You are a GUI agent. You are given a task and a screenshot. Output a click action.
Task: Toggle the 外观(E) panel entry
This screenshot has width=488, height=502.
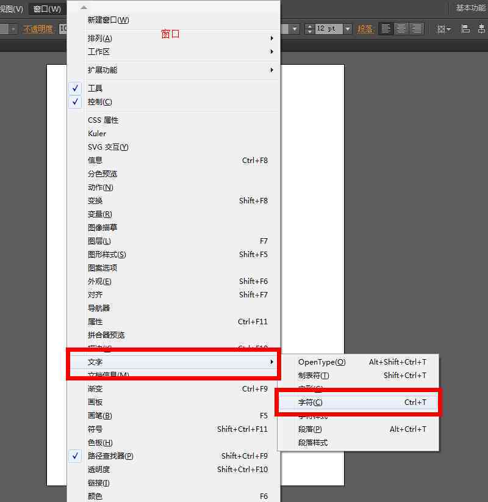pyautogui.click(x=173, y=282)
